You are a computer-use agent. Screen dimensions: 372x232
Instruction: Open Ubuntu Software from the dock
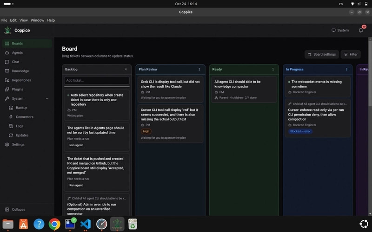(23, 224)
